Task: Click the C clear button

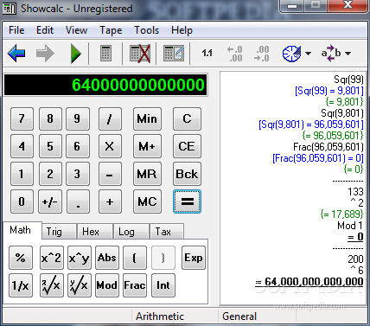Action: (187, 118)
